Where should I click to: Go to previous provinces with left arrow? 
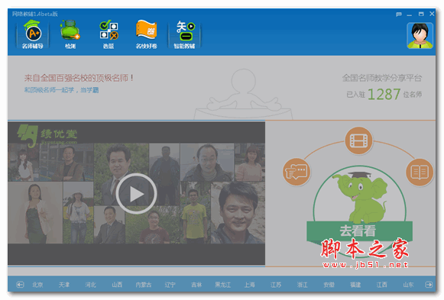(x=20, y=285)
